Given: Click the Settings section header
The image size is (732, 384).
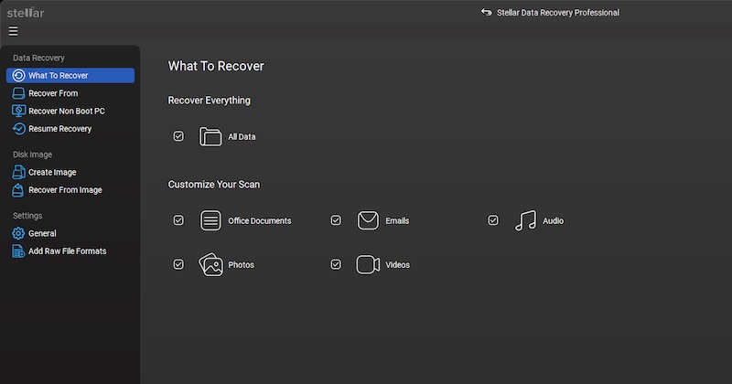Looking at the screenshot, I should pos(27,216).
